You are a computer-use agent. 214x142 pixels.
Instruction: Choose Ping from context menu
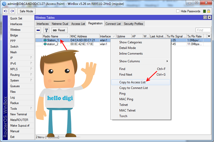tap(141, 94)
